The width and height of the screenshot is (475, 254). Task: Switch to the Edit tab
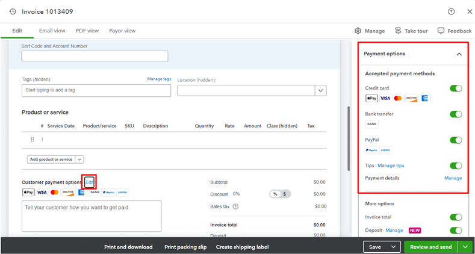click(x=17, y=31)
